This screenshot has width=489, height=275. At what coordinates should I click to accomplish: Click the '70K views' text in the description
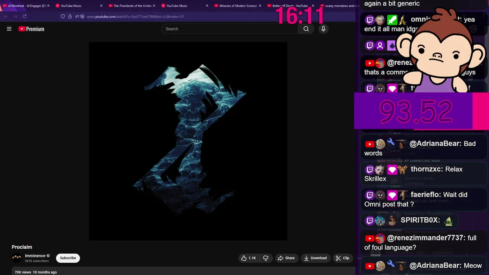[x=23, y=272]
